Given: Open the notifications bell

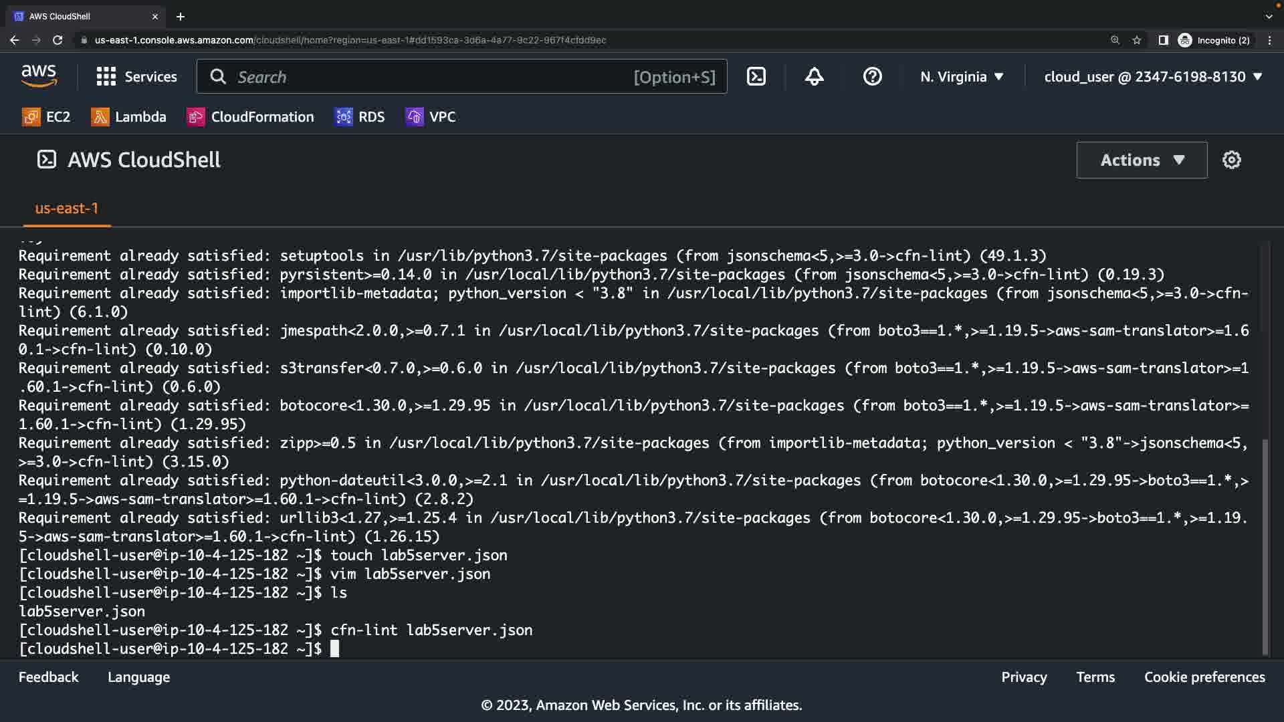Looking at the screenshot, I should point(814,77).
